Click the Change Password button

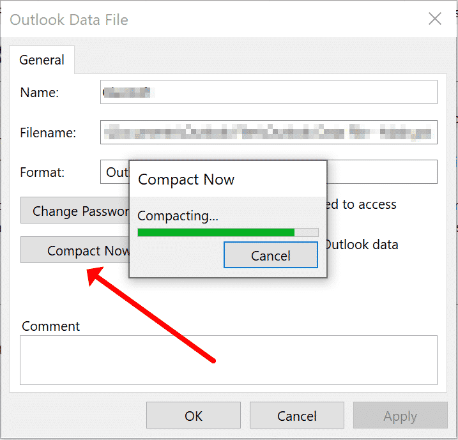click(75, 210)
